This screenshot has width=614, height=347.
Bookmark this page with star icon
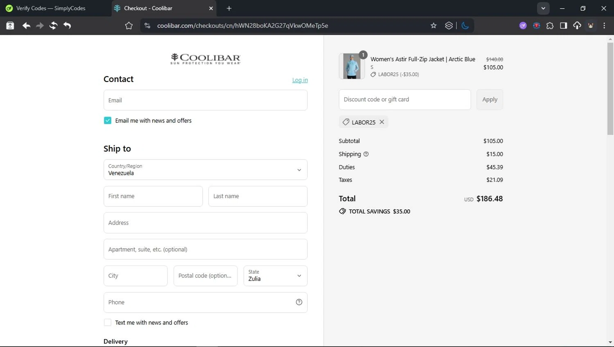433,25
